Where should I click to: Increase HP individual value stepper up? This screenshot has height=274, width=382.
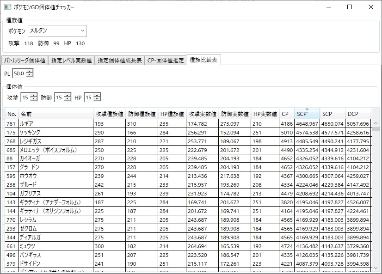pos(97,95)
